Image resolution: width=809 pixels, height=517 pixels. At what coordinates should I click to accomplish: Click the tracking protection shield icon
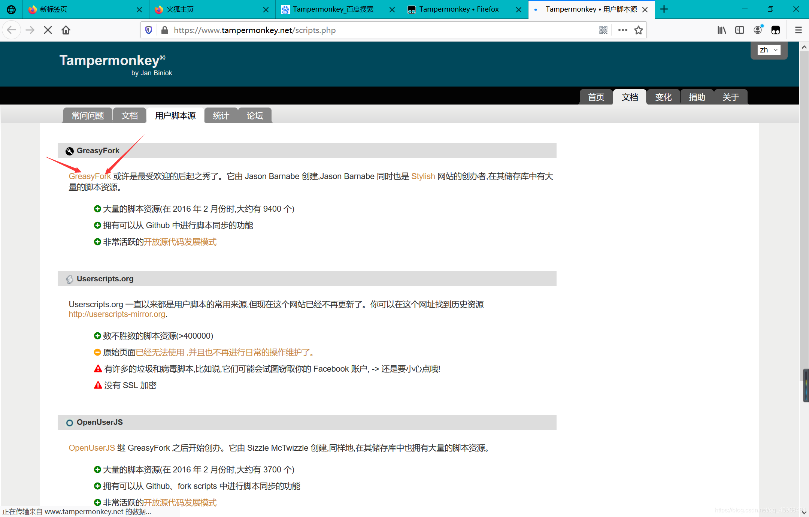[x=149, y=30]
